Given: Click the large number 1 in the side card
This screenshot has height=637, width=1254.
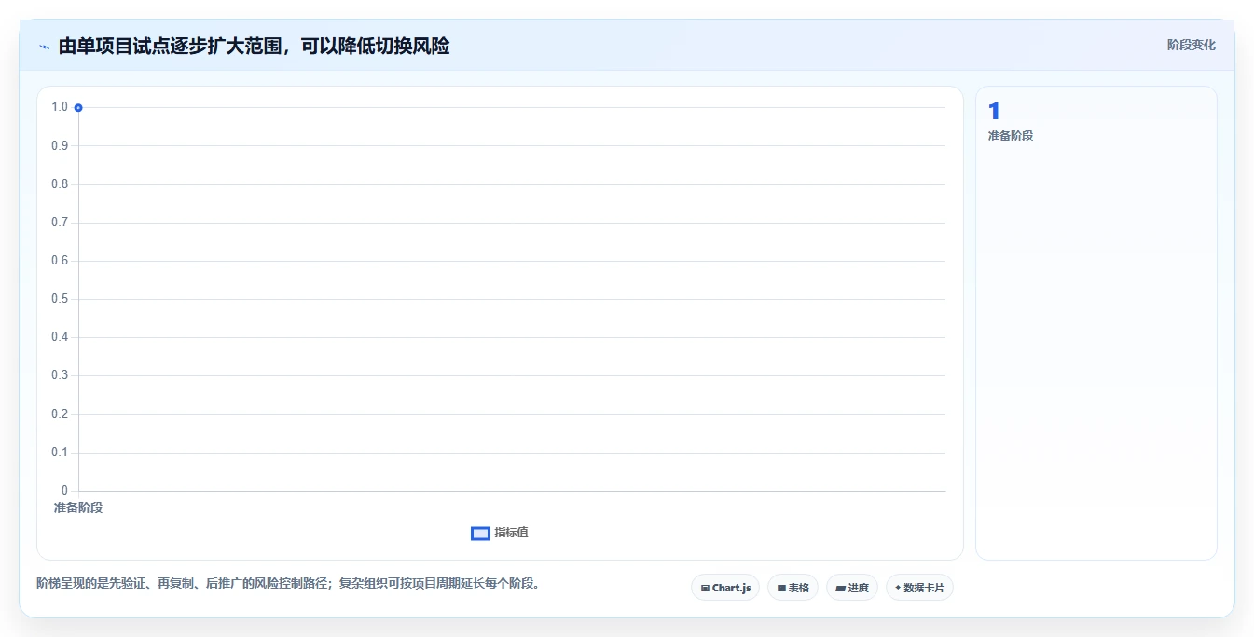Looking at the screenshot, I should tap(994, 112).
